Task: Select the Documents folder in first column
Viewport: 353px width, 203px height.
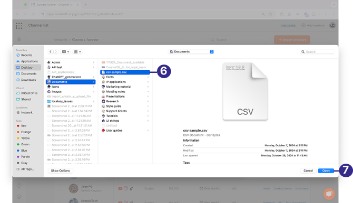Action: click(x=71, y=82)
